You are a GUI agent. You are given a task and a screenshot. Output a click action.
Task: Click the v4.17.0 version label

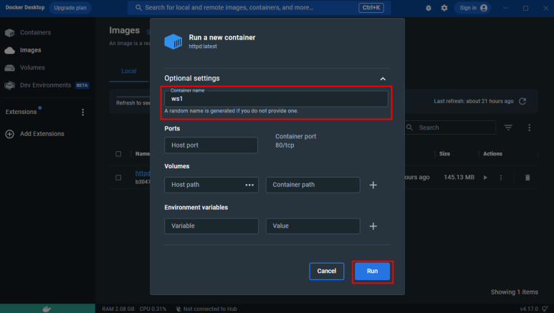click(x=529, y=309)
